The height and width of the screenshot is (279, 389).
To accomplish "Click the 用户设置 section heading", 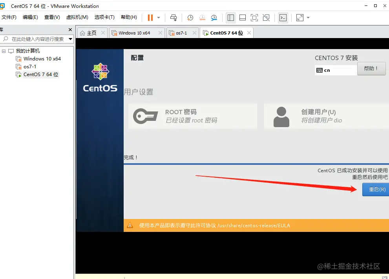I will pyautogui.click(x=139, y=92).
